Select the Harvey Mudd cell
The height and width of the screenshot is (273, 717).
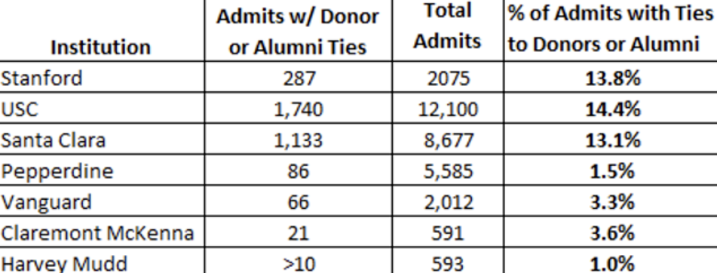[102, 261]
